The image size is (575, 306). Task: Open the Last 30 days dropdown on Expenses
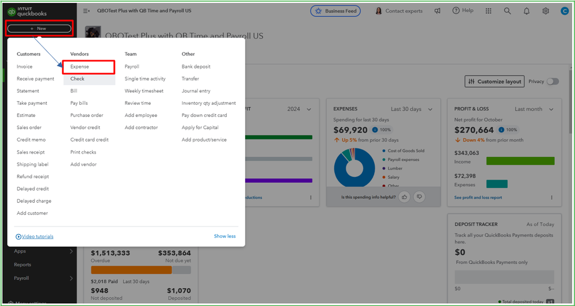click(x=412, y=109)
